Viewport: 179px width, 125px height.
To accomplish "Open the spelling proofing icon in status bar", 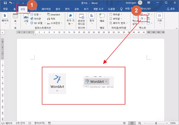I will click(29, 123).
